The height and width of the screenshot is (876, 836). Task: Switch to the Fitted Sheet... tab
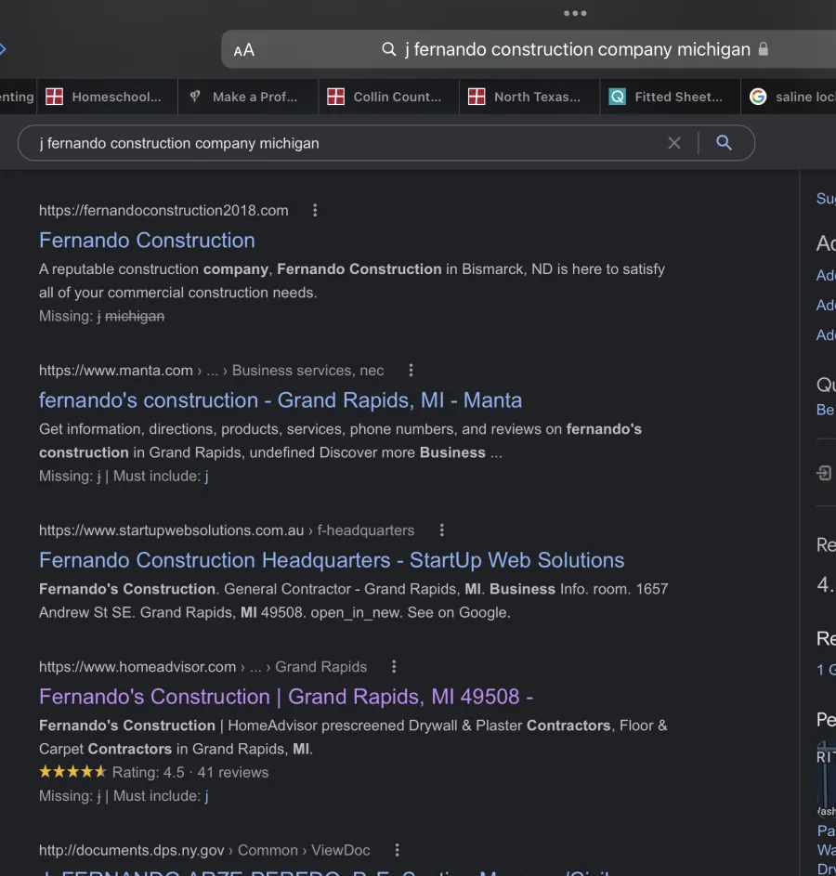pyautogui.click(x=670, y=97)
